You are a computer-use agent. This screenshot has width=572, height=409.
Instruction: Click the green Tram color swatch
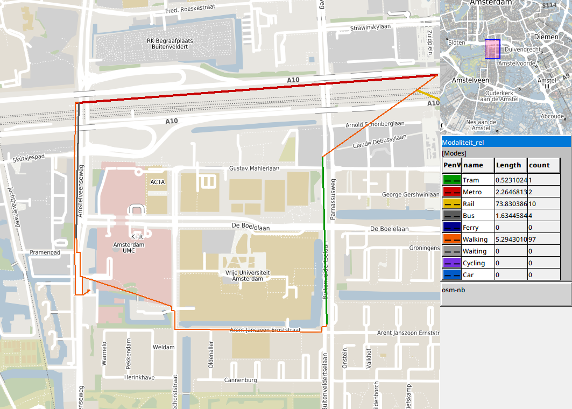[x=451, y=180]
